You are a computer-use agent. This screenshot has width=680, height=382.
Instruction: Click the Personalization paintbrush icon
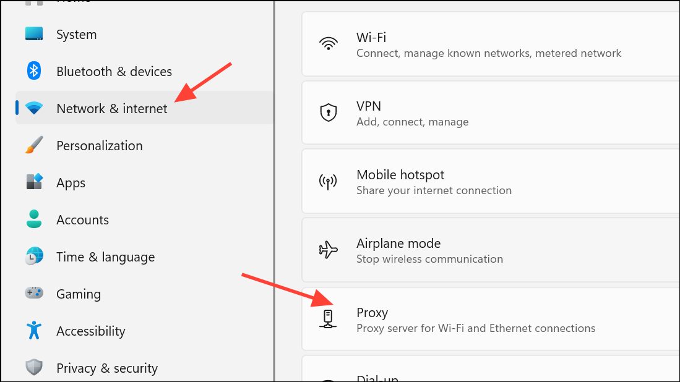[33, 145]
